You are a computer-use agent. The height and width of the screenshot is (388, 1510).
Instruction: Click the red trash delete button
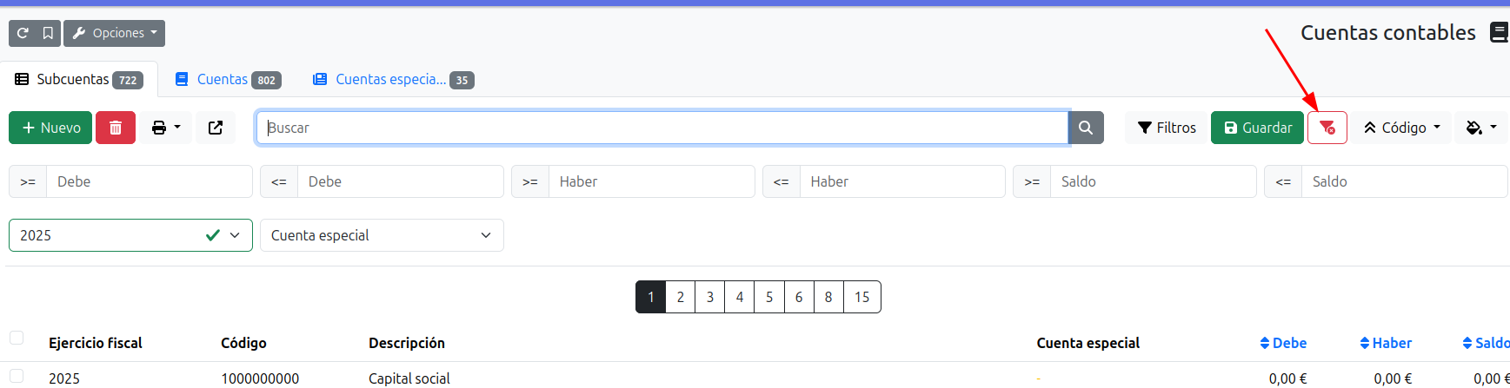116,128
